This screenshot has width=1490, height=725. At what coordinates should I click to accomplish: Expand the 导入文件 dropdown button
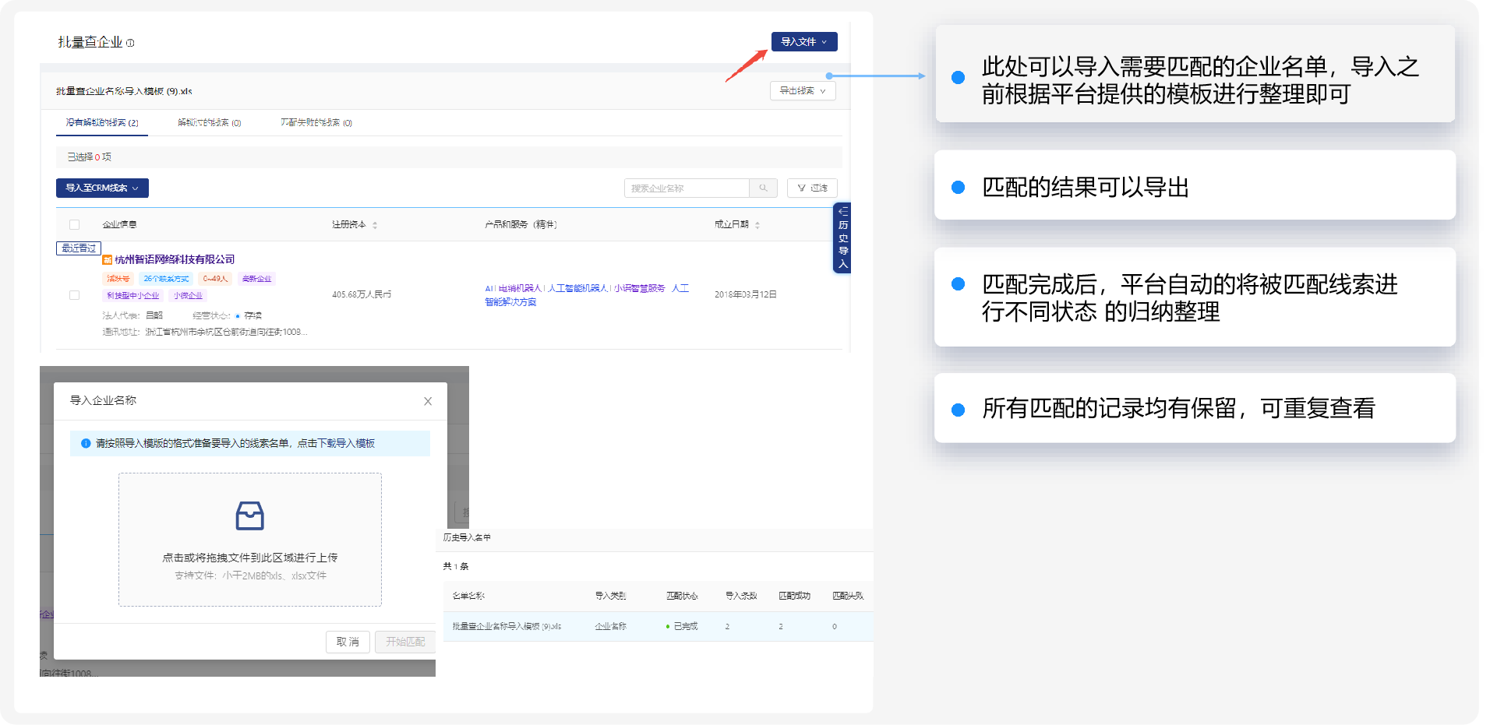pos(803,42)
